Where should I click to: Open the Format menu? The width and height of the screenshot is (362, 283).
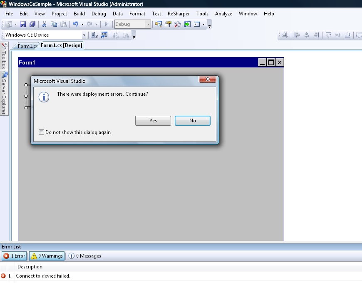click(x=137, y=14)
